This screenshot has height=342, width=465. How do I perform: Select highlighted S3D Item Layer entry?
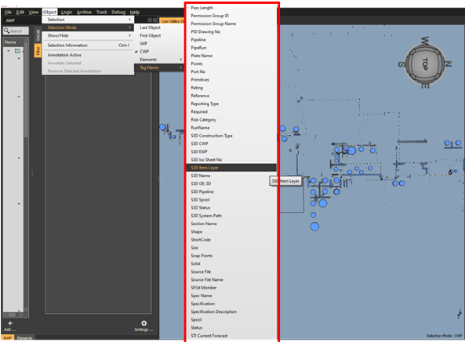click(231, 168)
